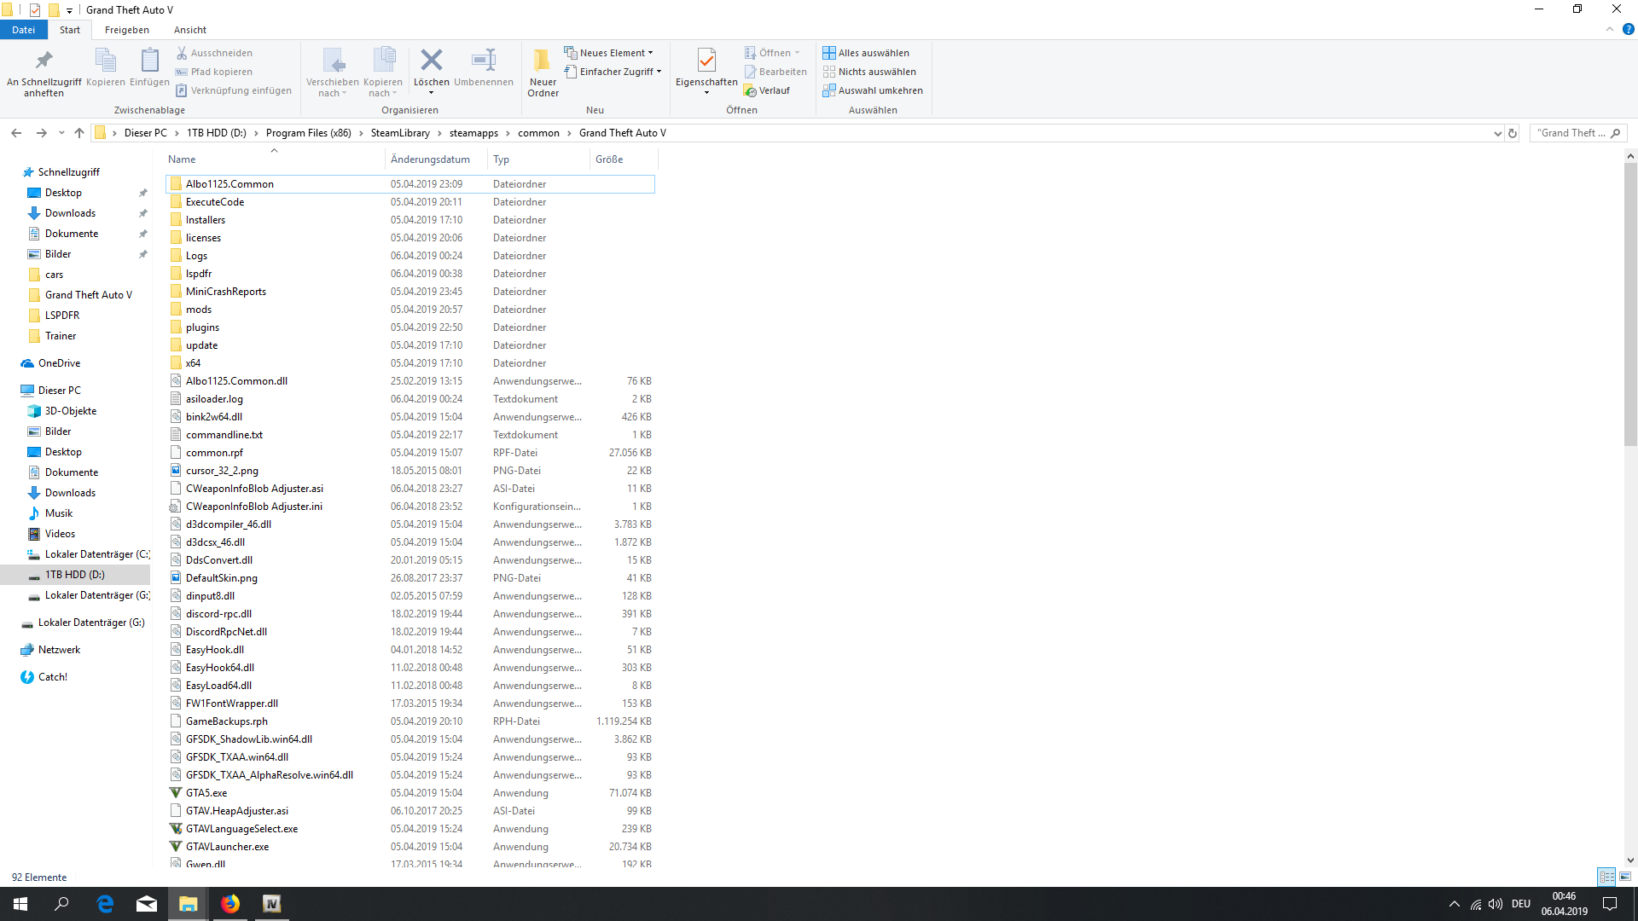Open address bar history dropdown arrow
Image resolution: width=1638 pixels, height=921 pixels.
point(1497,133)
